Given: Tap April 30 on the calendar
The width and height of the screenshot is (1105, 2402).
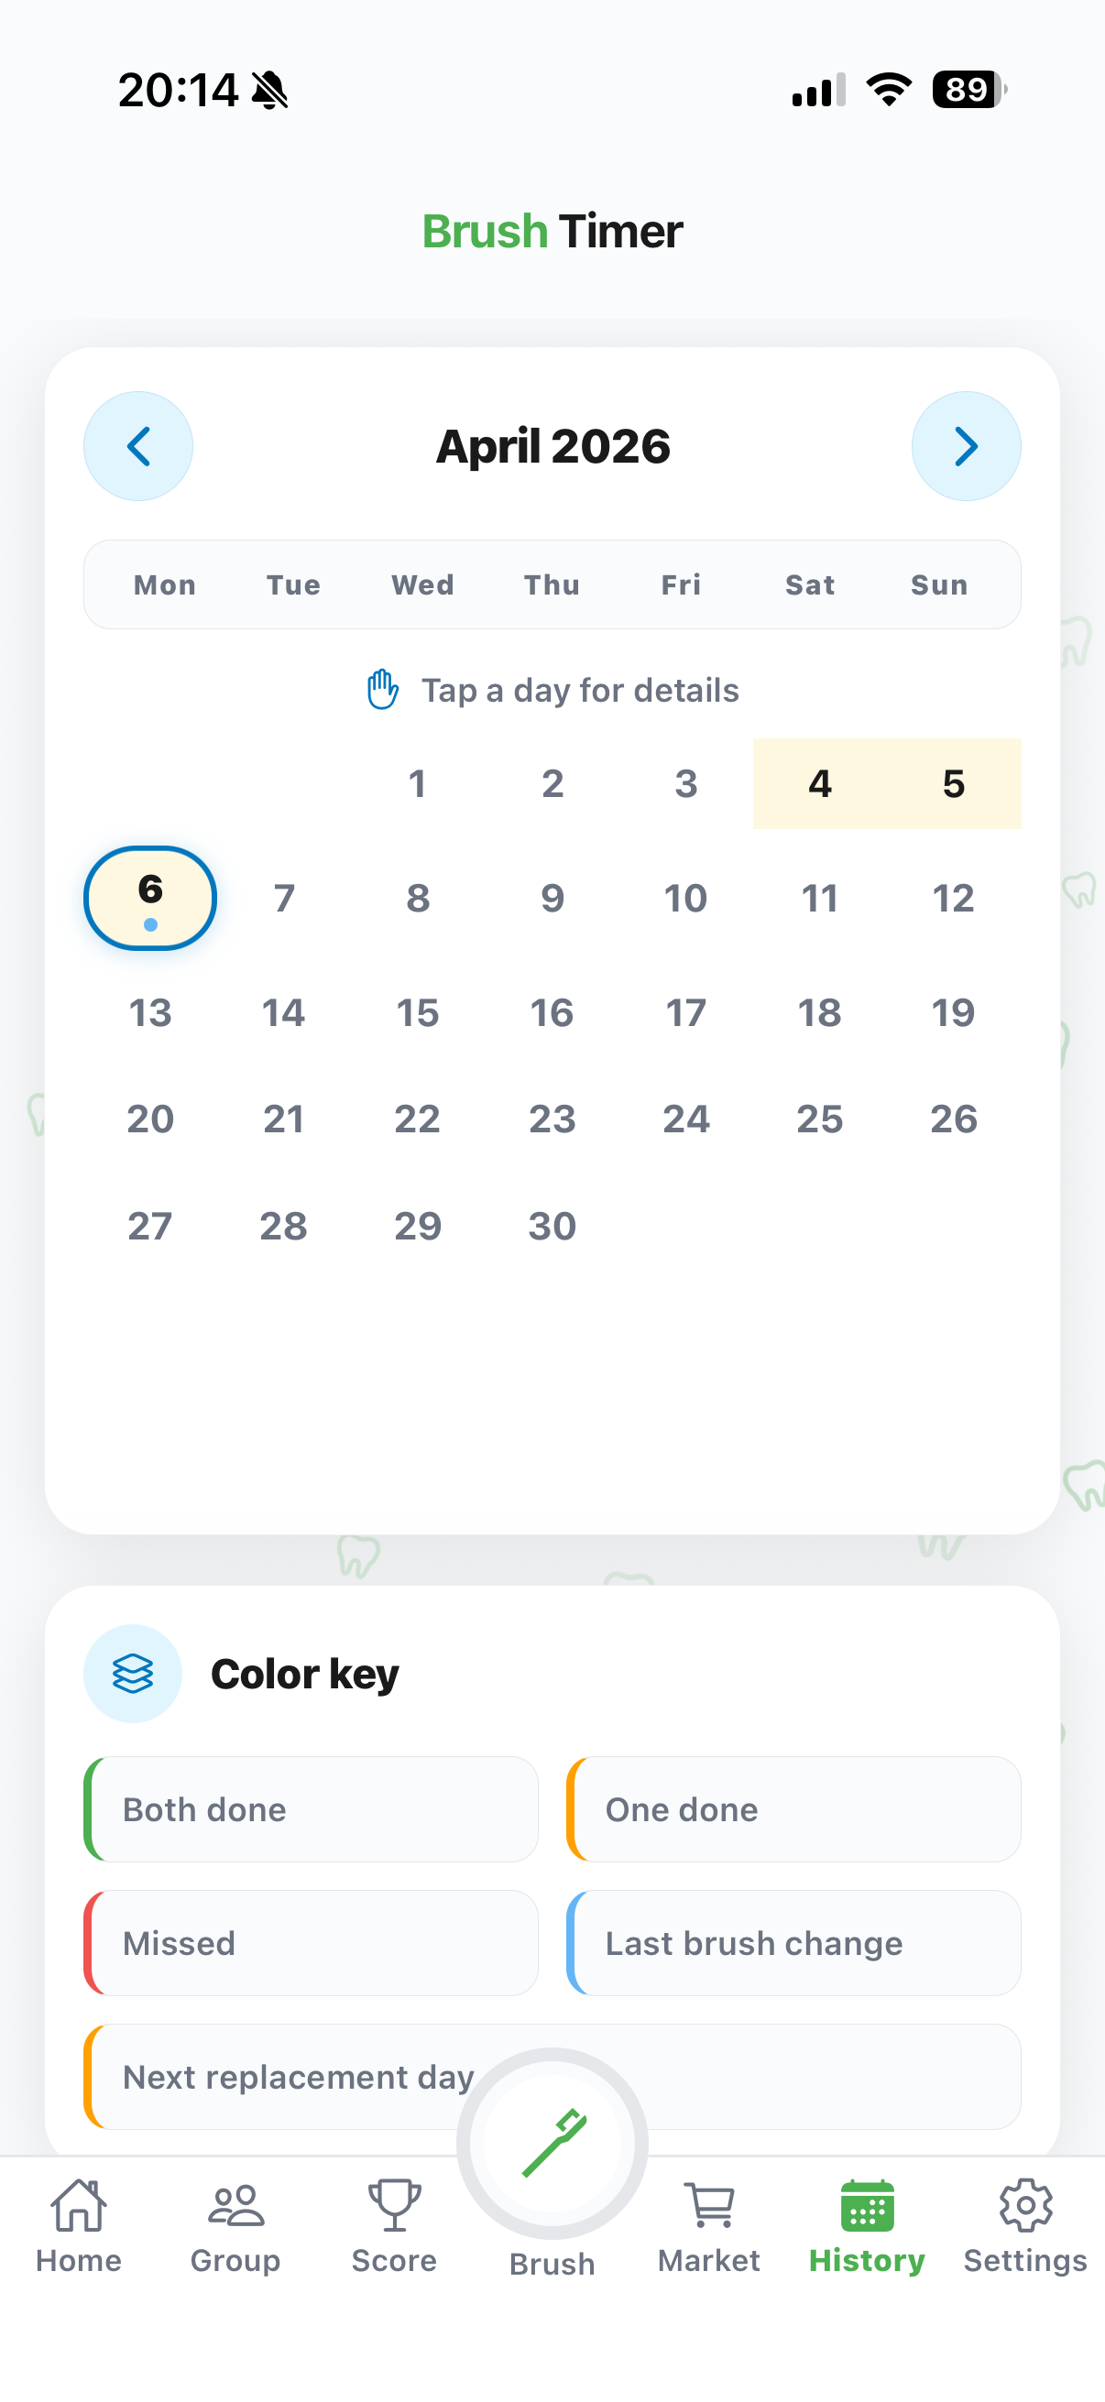Looking at the screenshot, I should coord(552,1225).
